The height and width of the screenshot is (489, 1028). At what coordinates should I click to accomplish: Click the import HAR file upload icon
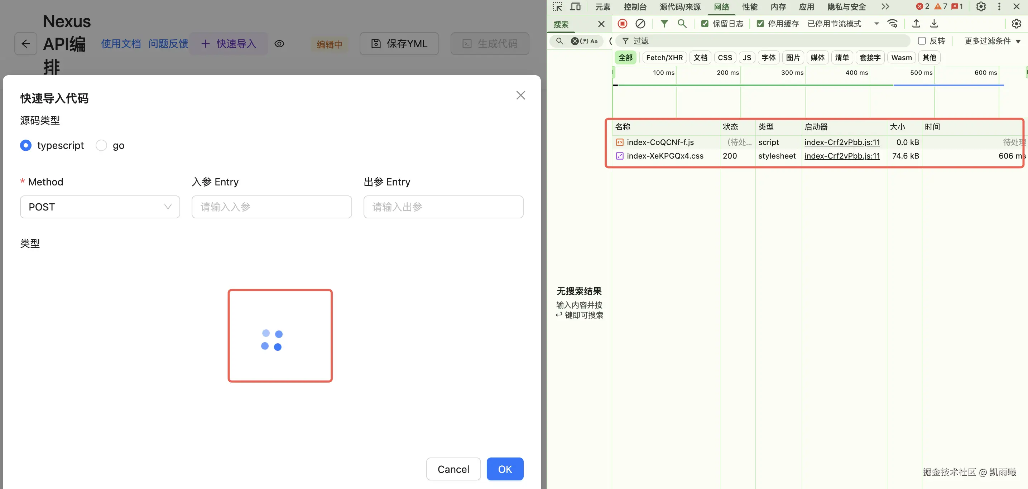click(x=916, y=24)
